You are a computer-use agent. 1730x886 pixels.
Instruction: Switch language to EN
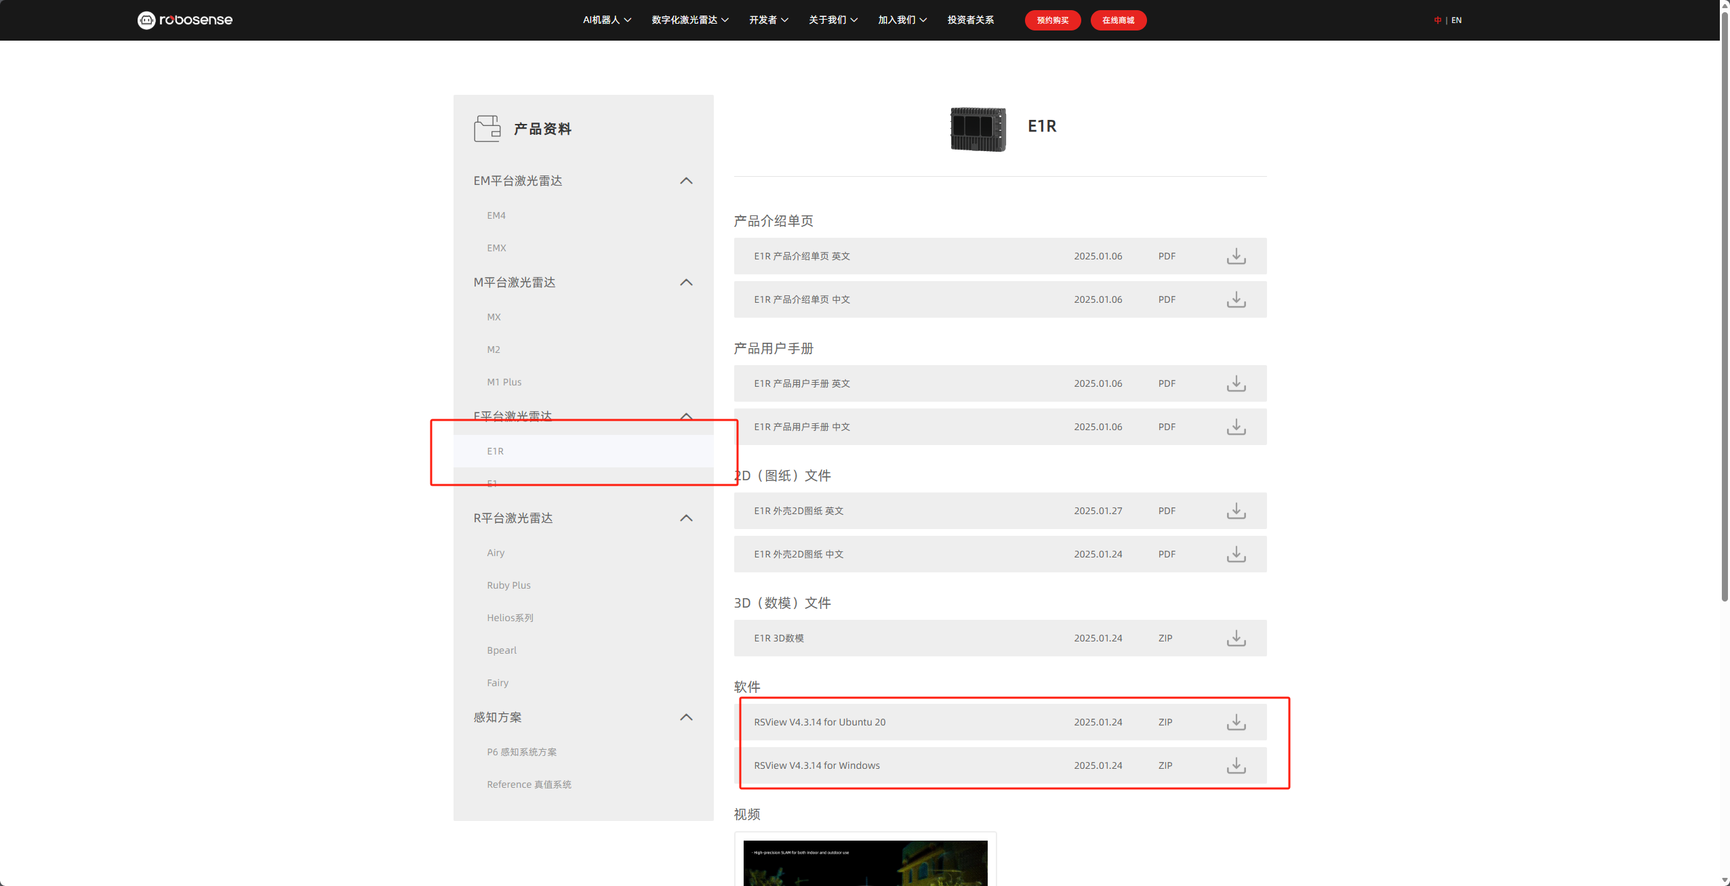tap(1456, 20)
